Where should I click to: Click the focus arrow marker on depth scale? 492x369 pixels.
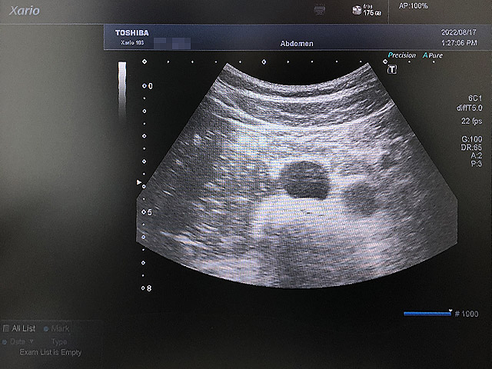[x=138, y=182]
